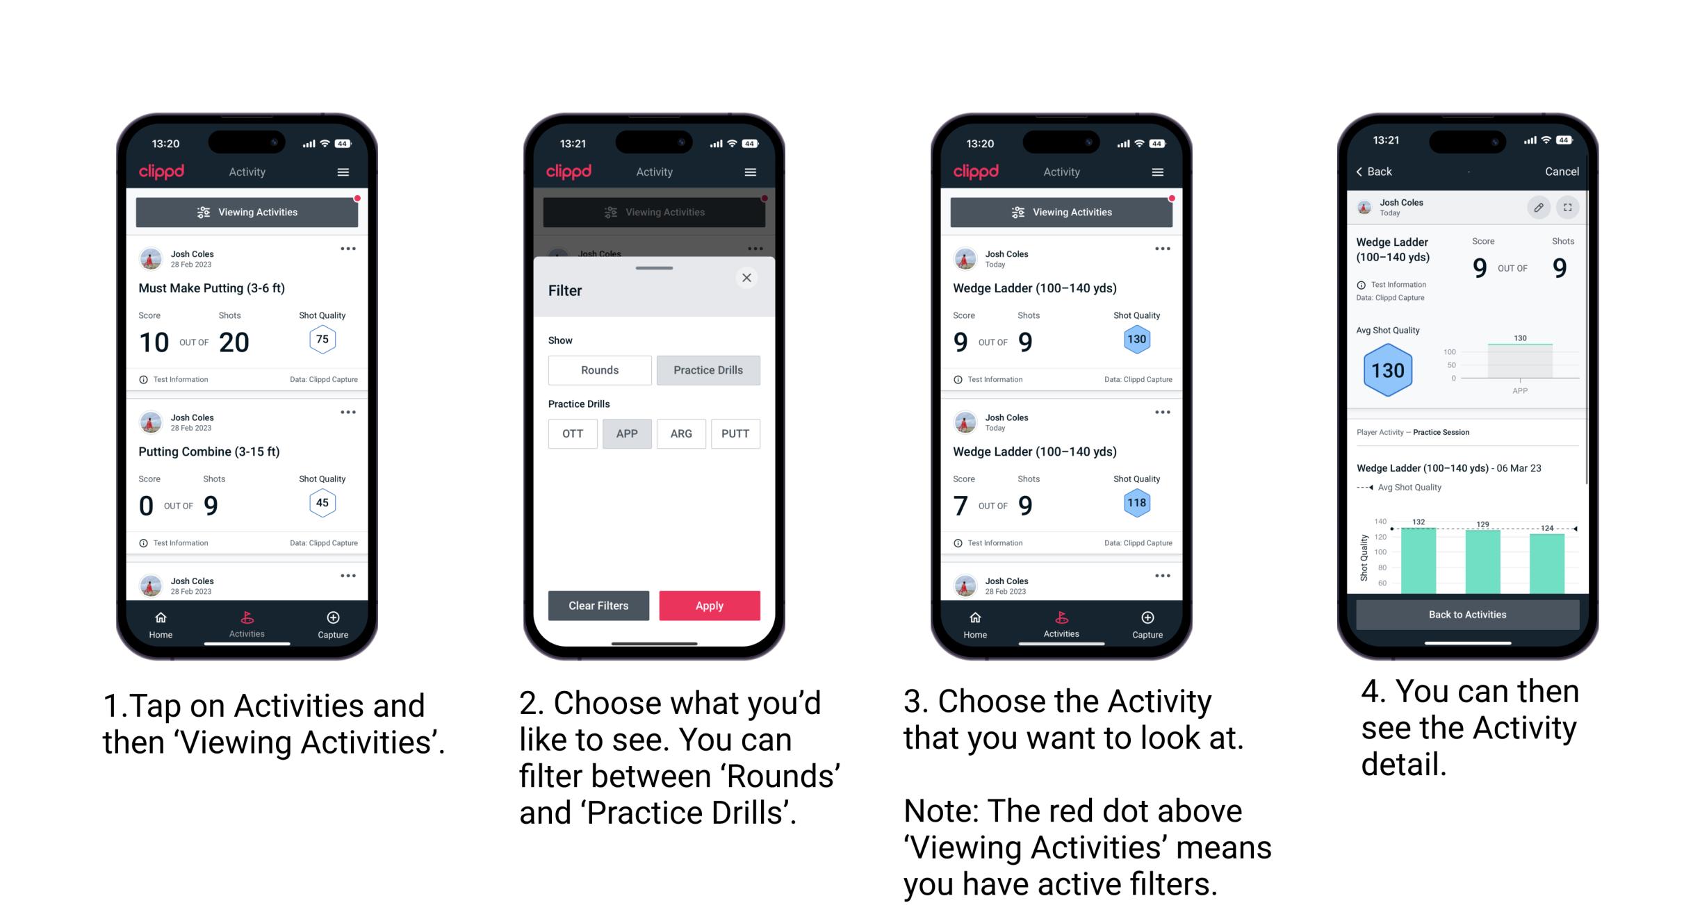Tap Apply to confirm filters
Screen dimensions: 1684x905
708,604
